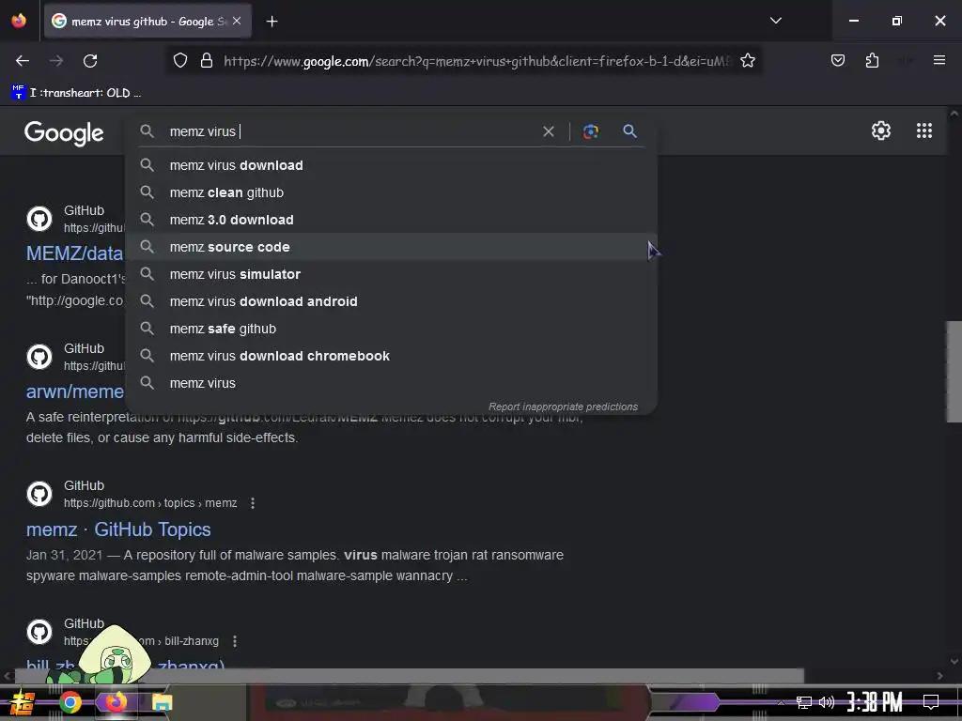Screen dimensions: 962x721
Task: Click the https://github.com › topics › memz URL
Action: point(150,503)
